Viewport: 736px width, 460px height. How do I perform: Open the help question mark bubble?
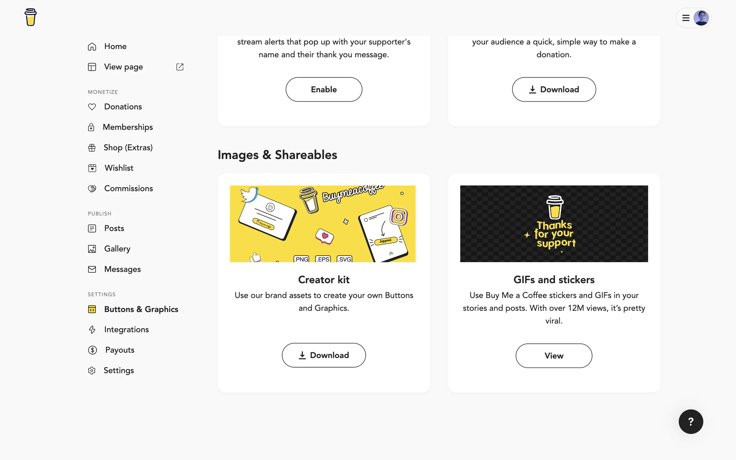click(x=691, y=422)
